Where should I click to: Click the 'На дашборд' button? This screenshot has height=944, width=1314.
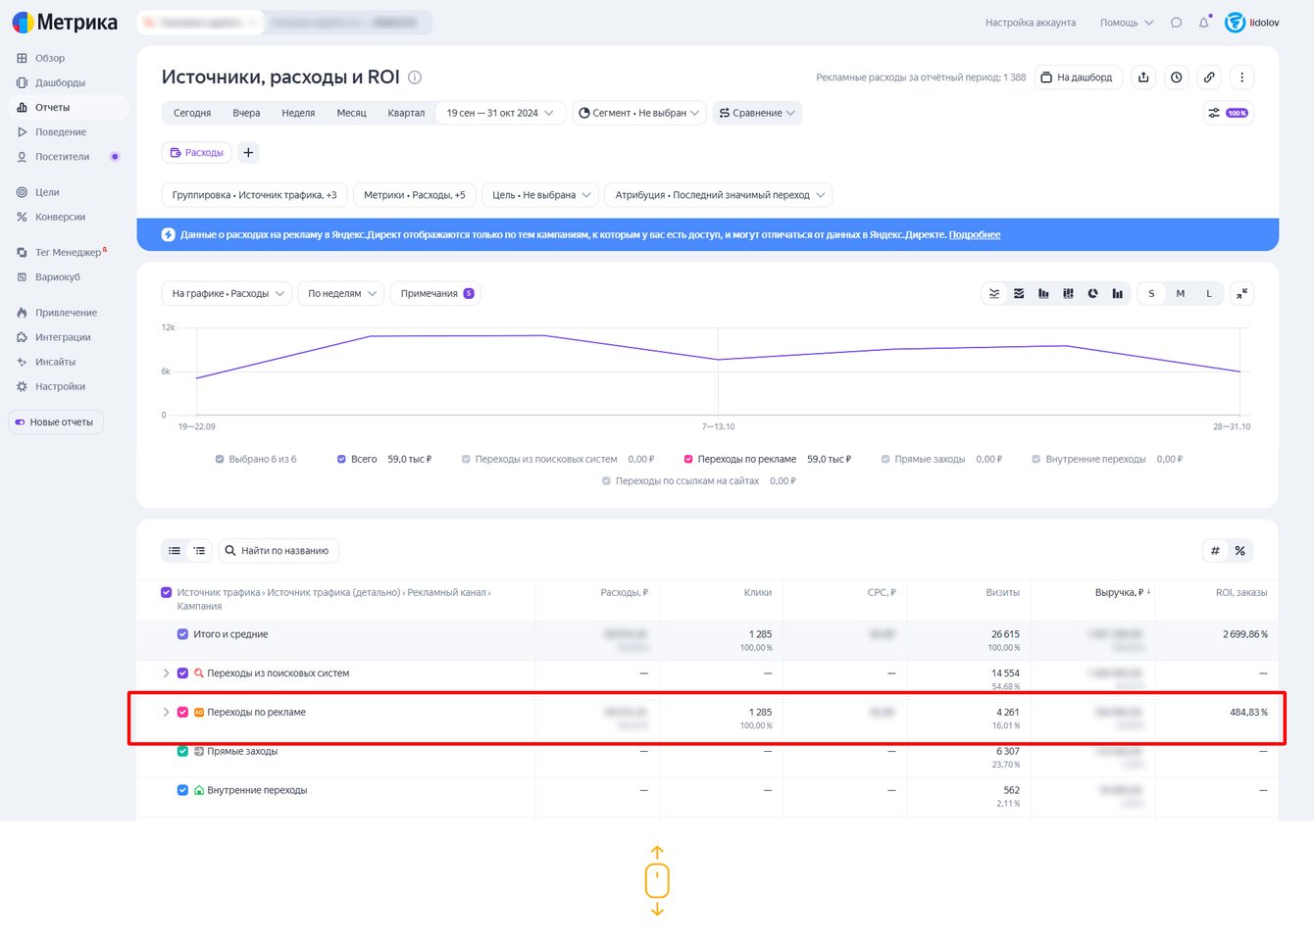1077,77
